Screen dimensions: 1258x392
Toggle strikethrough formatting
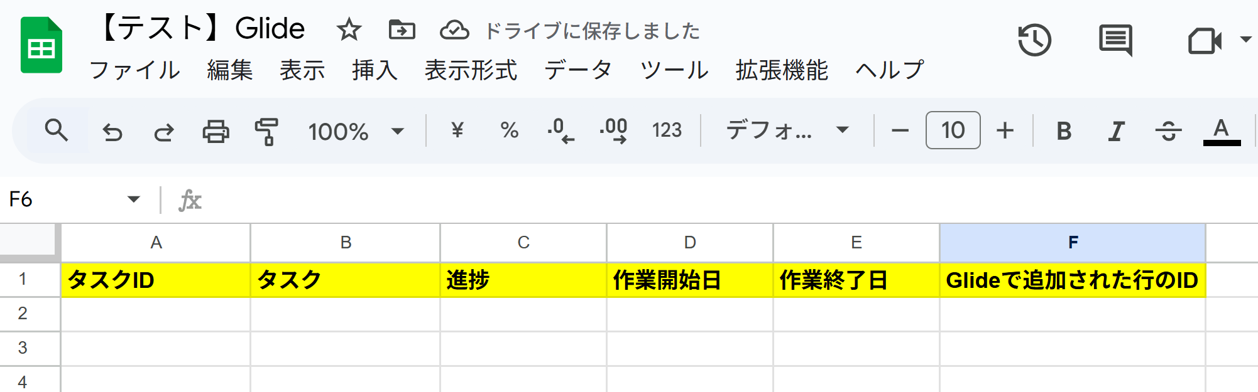click(x=1168, y=131)
